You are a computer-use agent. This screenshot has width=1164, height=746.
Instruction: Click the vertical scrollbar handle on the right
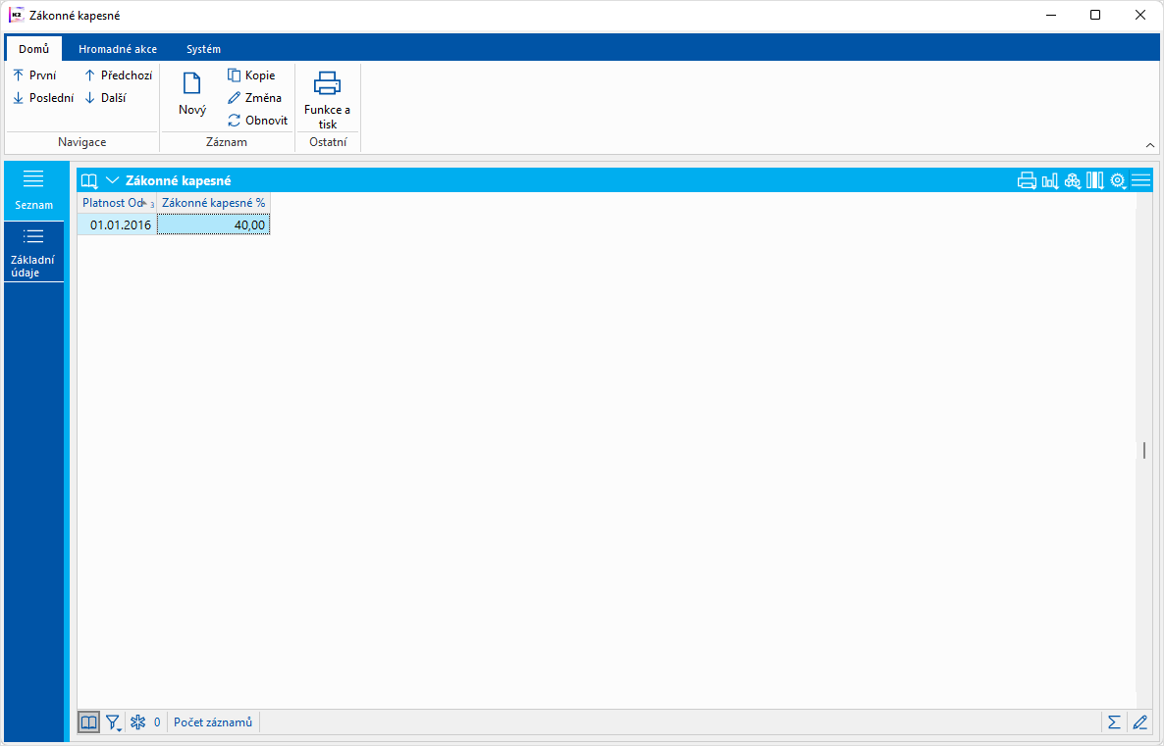tap(1144, 450)
